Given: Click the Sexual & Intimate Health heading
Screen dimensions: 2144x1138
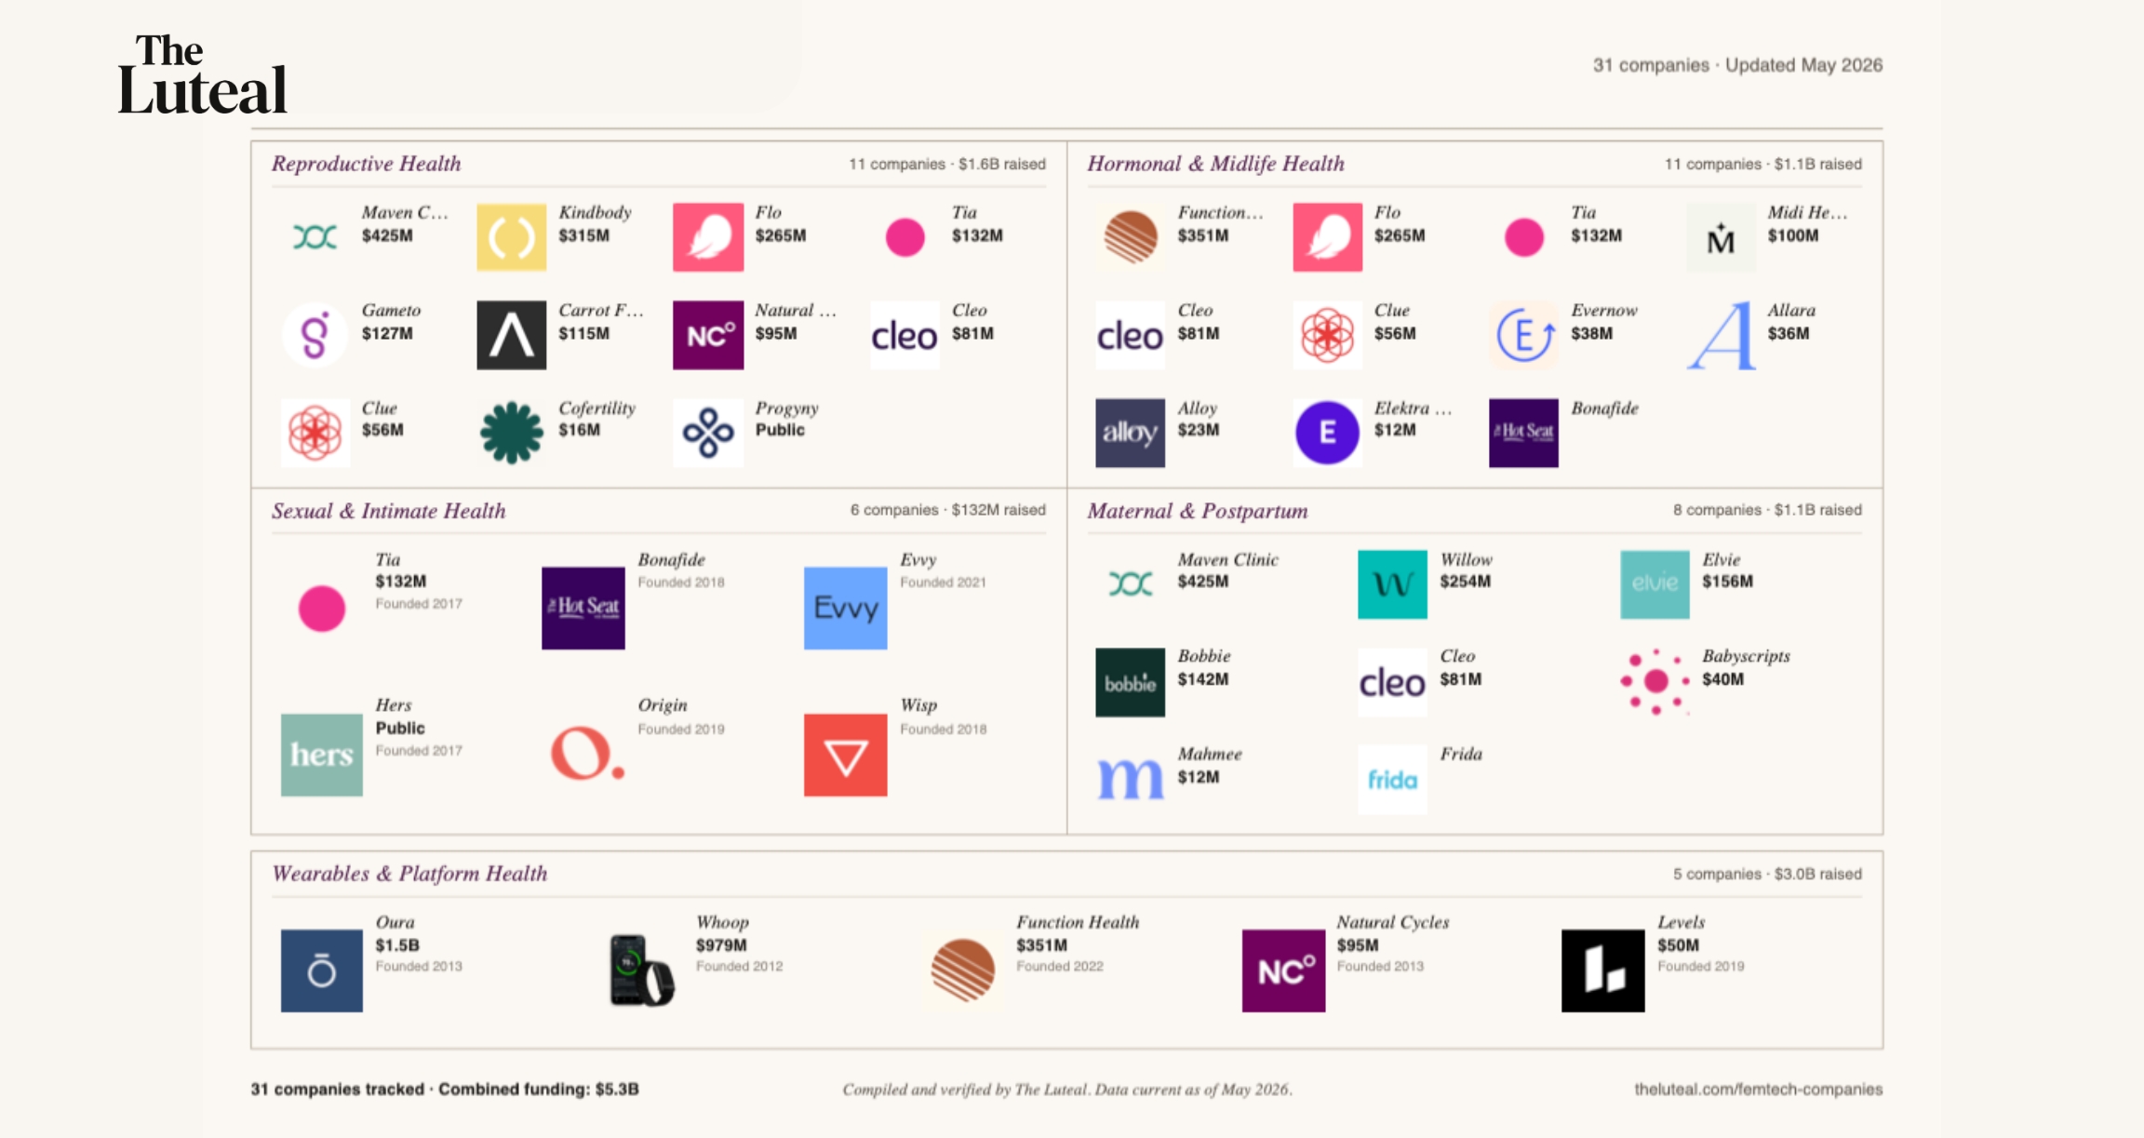Looking at the screenshot, I should pos(388,511).
